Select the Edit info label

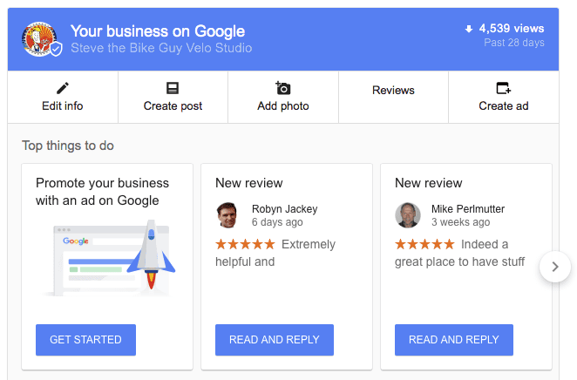63,106
